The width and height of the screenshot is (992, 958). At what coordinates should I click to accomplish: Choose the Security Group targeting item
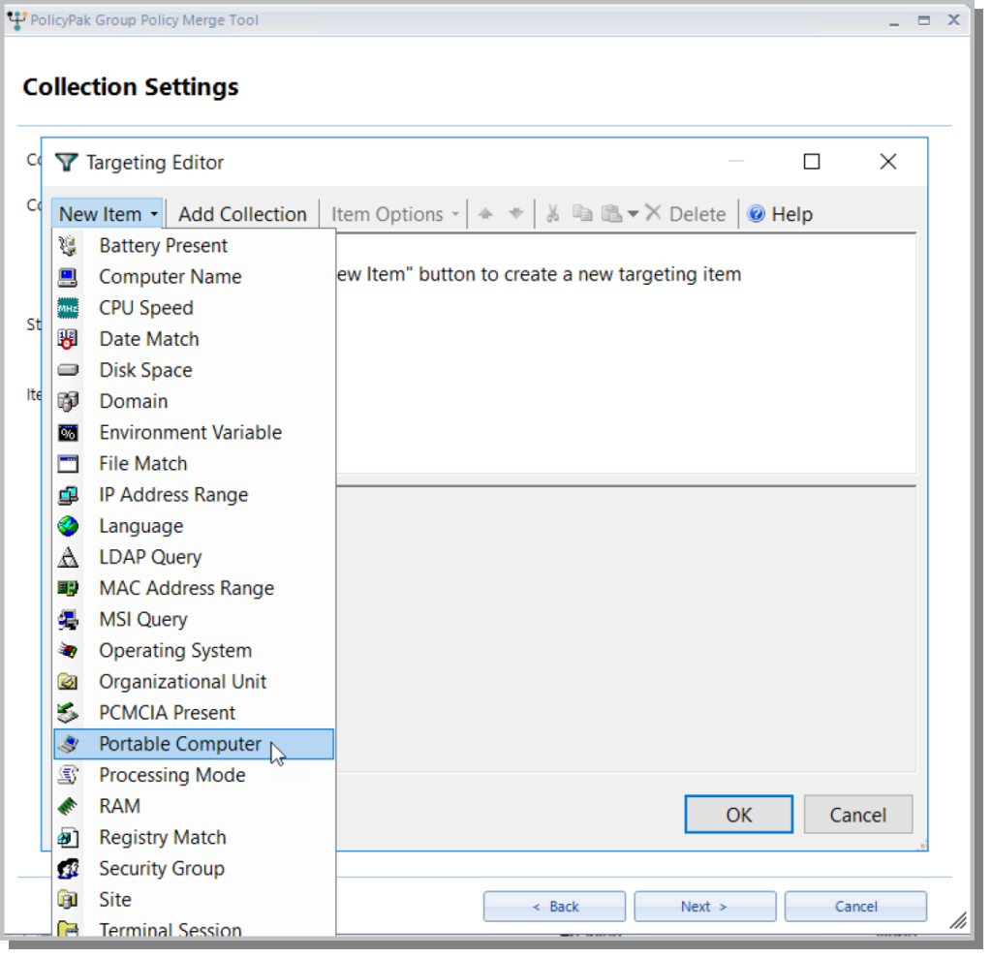pos(161,868)
